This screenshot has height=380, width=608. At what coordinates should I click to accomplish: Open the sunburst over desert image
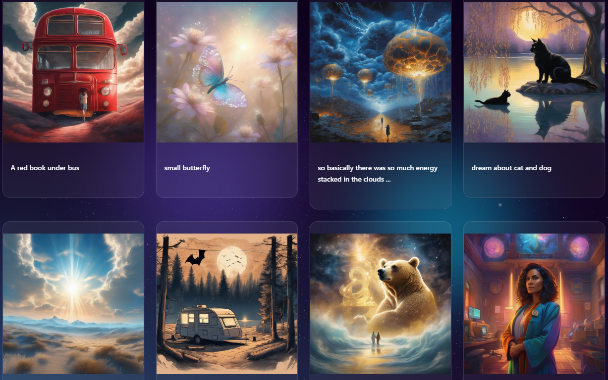tap(73, 304)
